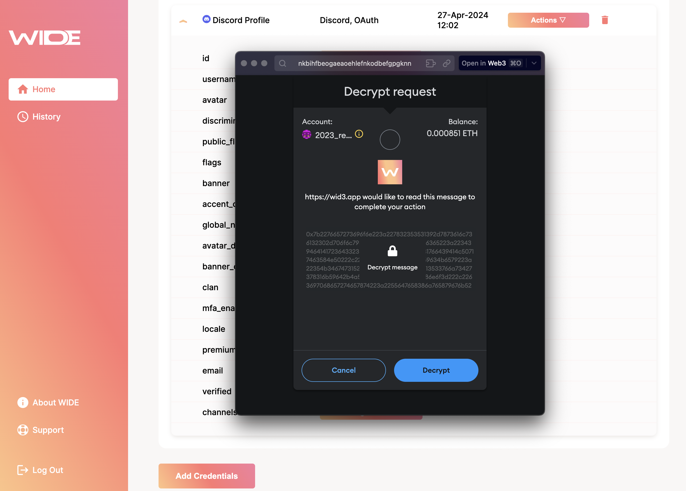686x491 pixels.
Task: Click the email field row label
Action: pyautogui.click(x=212, y=371)
